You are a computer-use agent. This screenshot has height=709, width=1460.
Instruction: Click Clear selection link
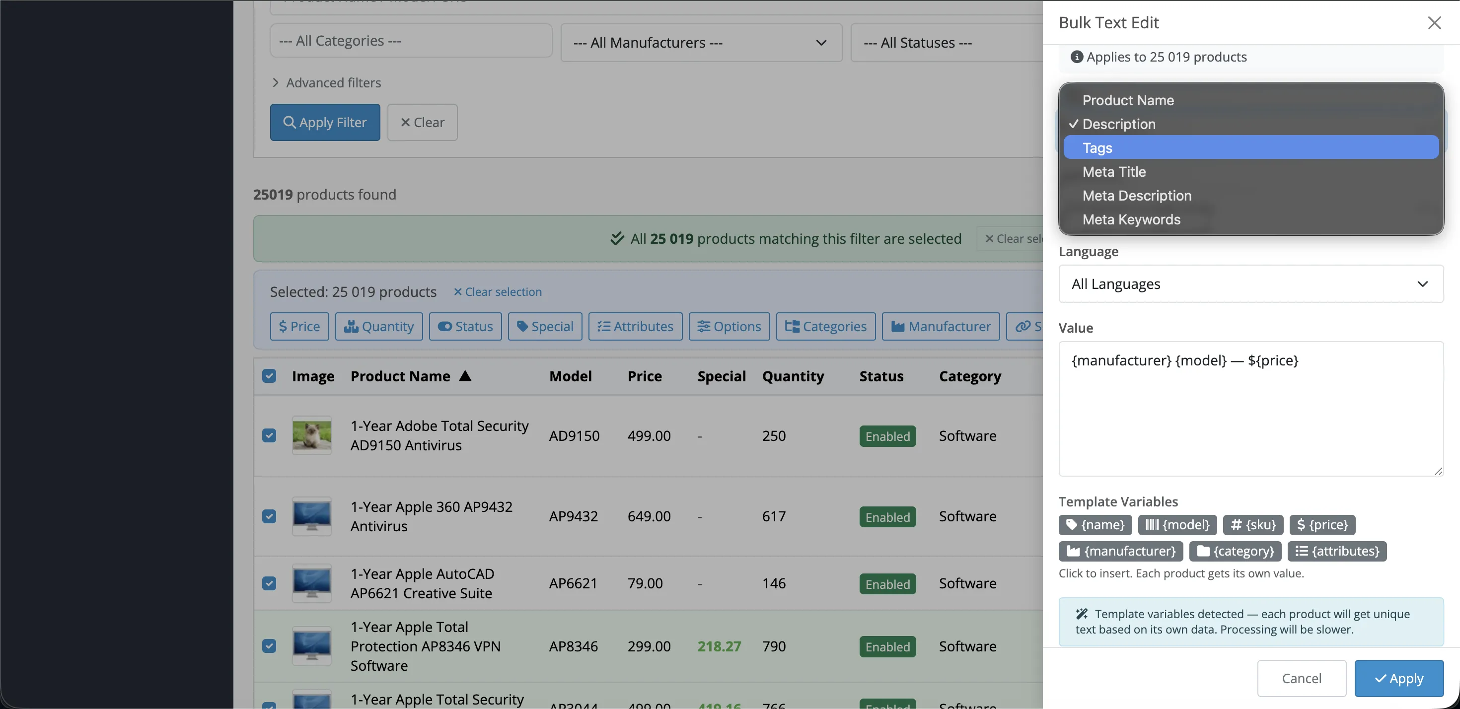point(498,292)
